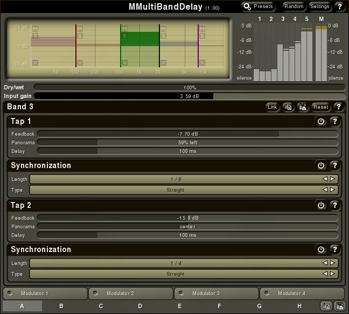Open Tap 1 help question mark

[x=335, y=121]
